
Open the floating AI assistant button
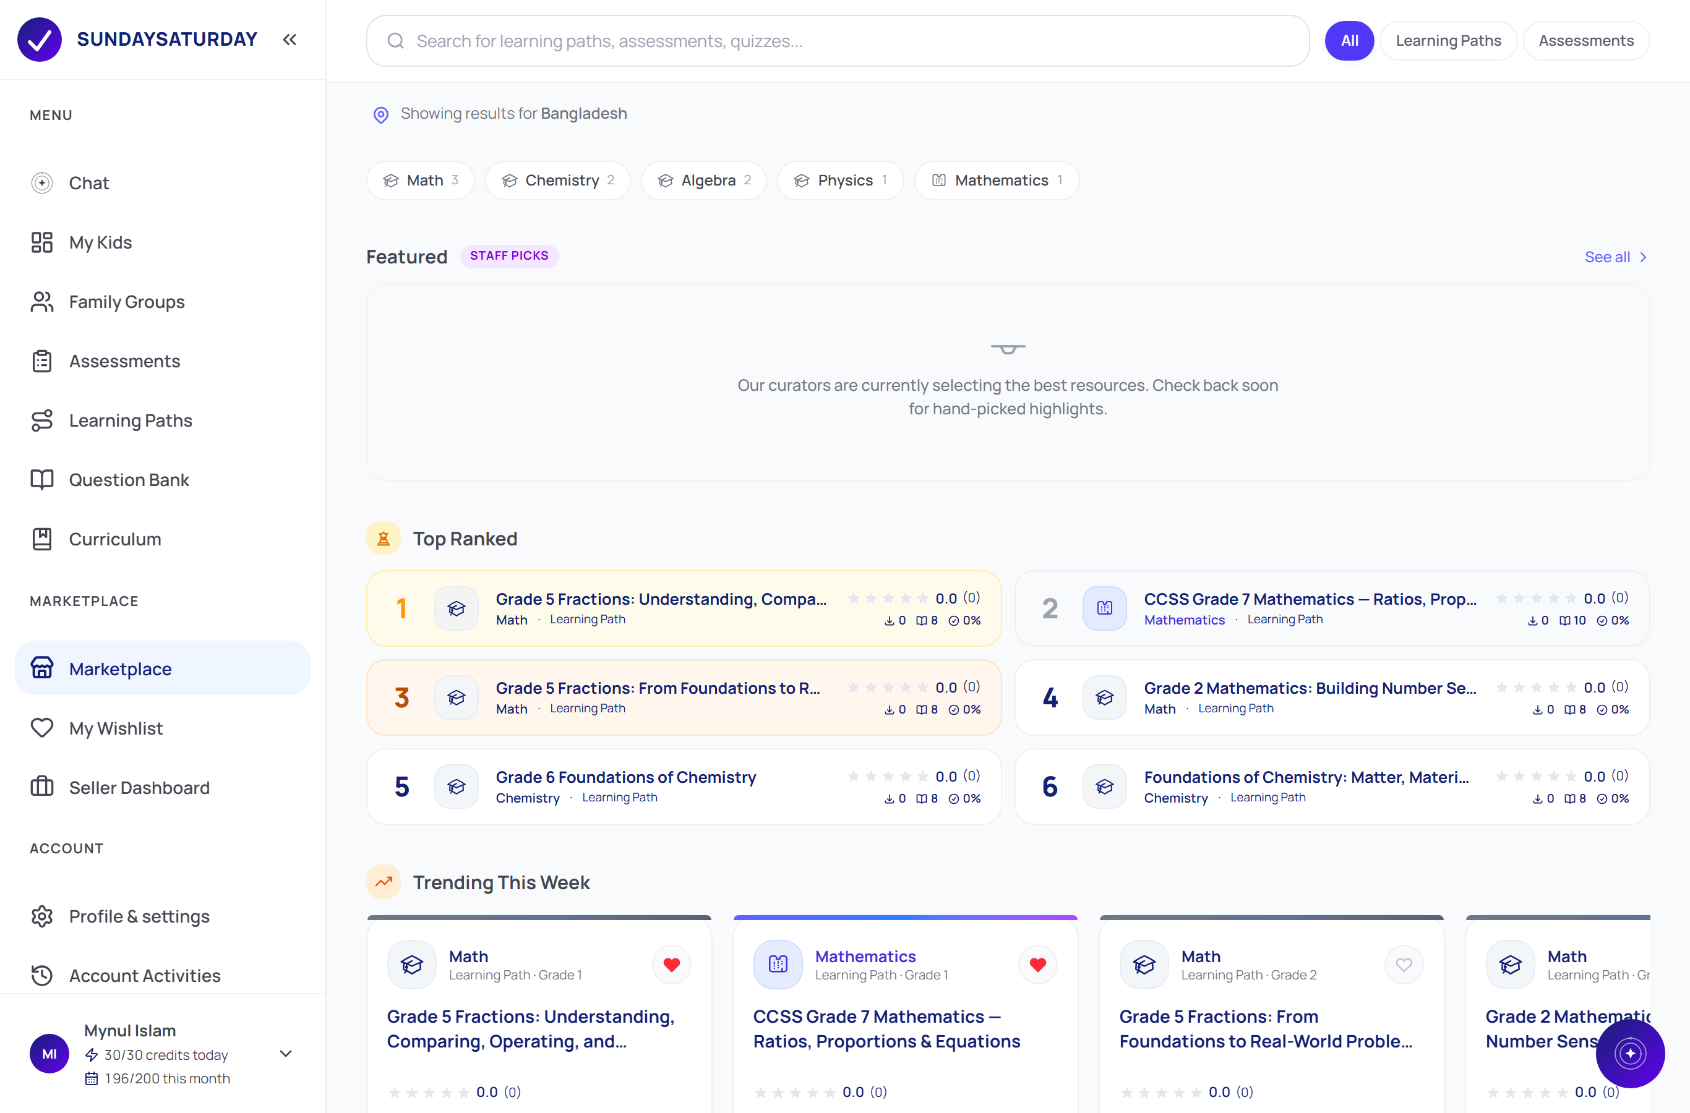tap(1631, 1054)
